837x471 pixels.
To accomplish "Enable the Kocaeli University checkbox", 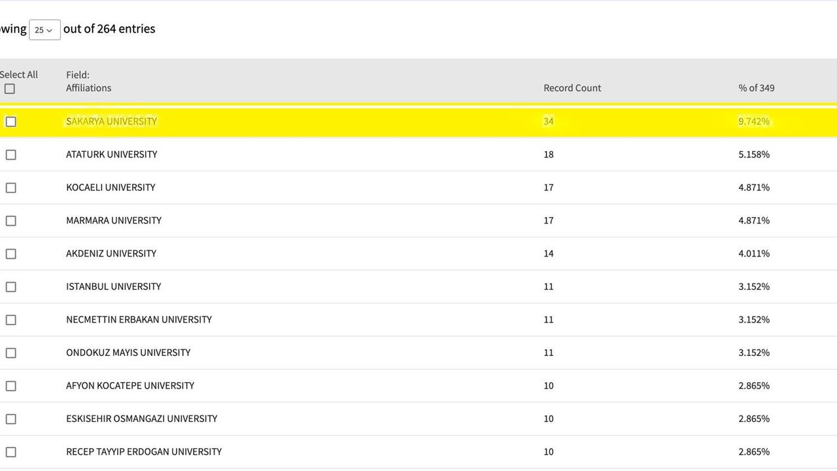I will click(x=10, y=188).
